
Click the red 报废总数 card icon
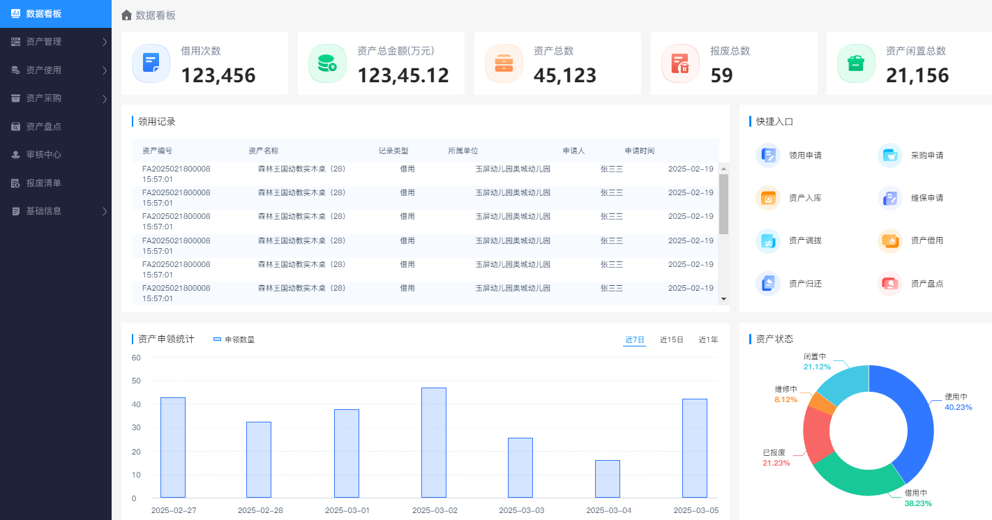(x=680, y=63)
